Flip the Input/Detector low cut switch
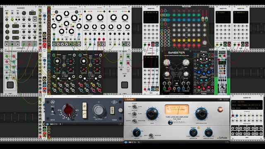This screenshot has height=149, width=265. 151,135
